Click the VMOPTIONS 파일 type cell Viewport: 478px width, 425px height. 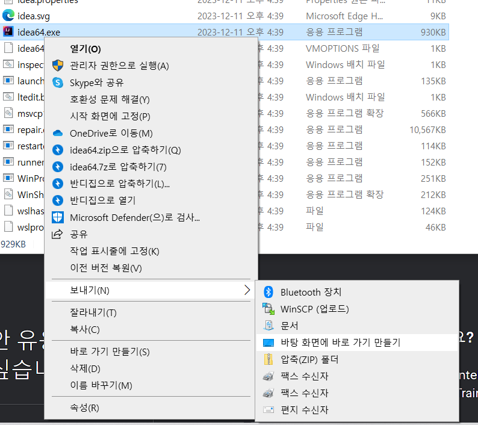(343, 48)
